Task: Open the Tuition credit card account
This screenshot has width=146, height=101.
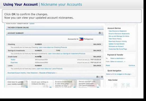Action: click(x=13, y=60)
